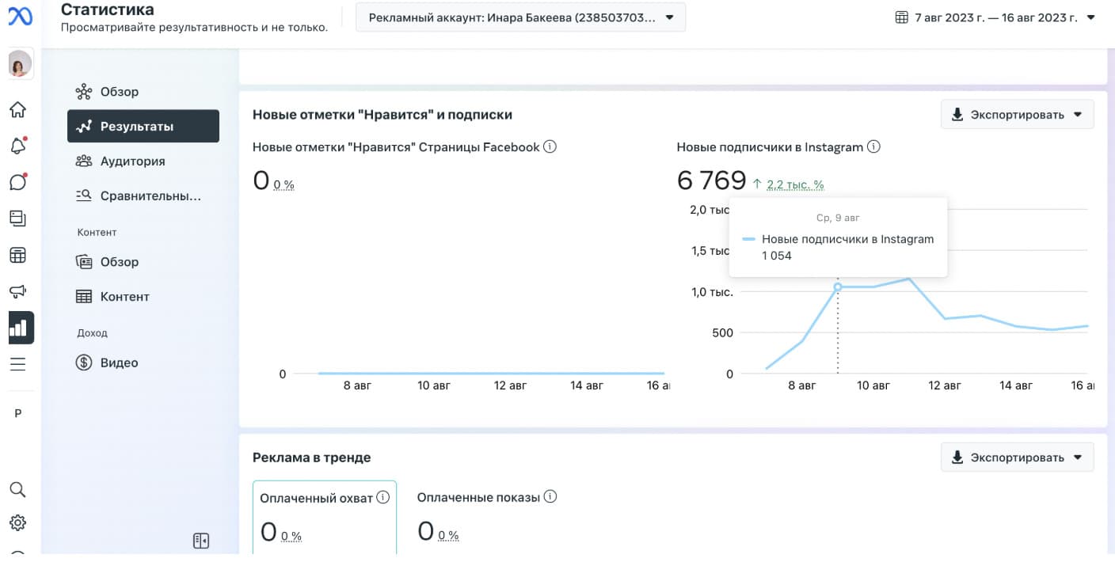This screenshot has width=1115, height=562.
Task: Click the Meta logo icon
Action: (21, 14)
